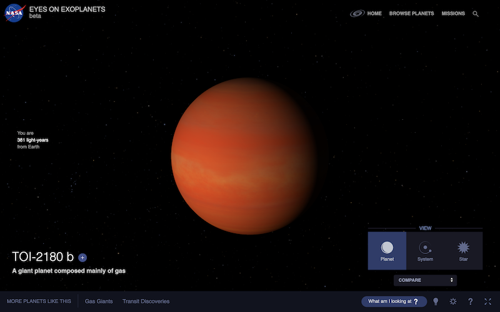Open the Transit Discoveries link
This screenshot has width=500, height=312.
pyautogui.click(x=146, y=301)
